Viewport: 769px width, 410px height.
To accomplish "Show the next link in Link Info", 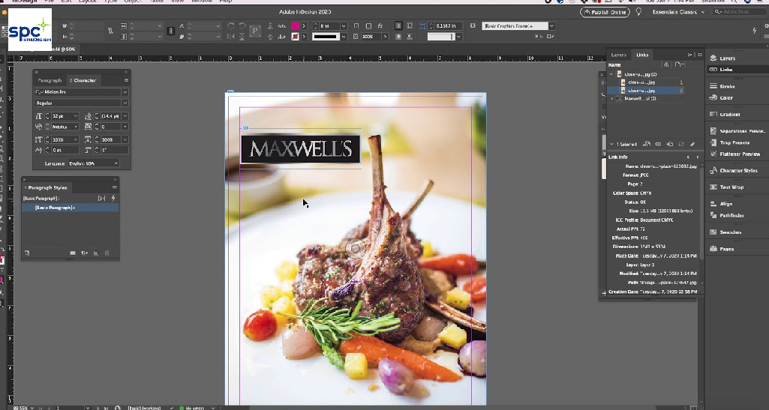I will pos(698,157).
